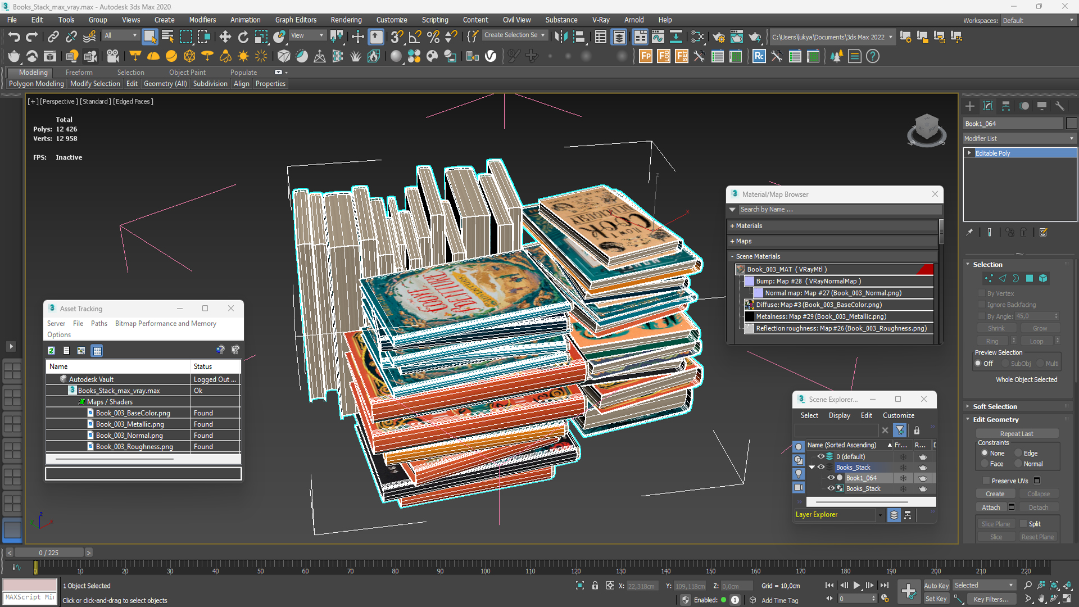Open the Graph Editors menu
Image resolution: width=1079 pixels, height=607 pixels.
(x=296, y=20)
